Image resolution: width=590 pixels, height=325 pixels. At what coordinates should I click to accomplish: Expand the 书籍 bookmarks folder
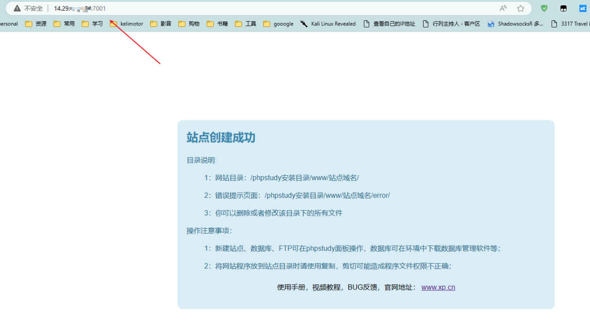coord(217,24)
